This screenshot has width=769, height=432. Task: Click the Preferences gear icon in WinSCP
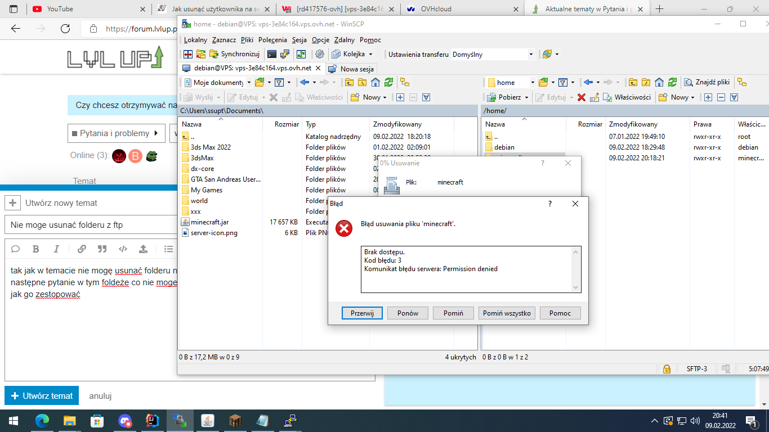(320, 55)
